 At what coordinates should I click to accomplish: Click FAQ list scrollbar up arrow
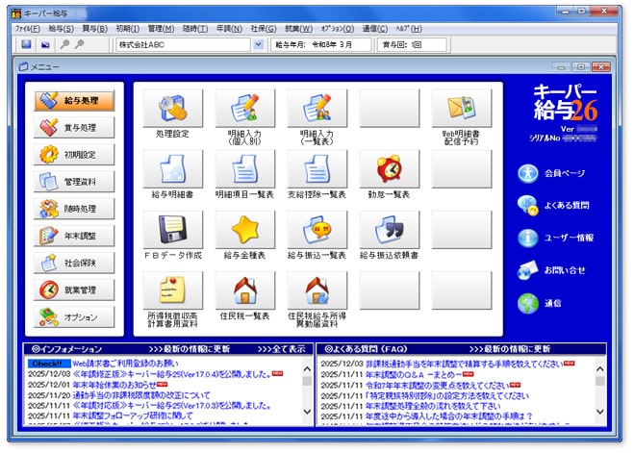600,369
